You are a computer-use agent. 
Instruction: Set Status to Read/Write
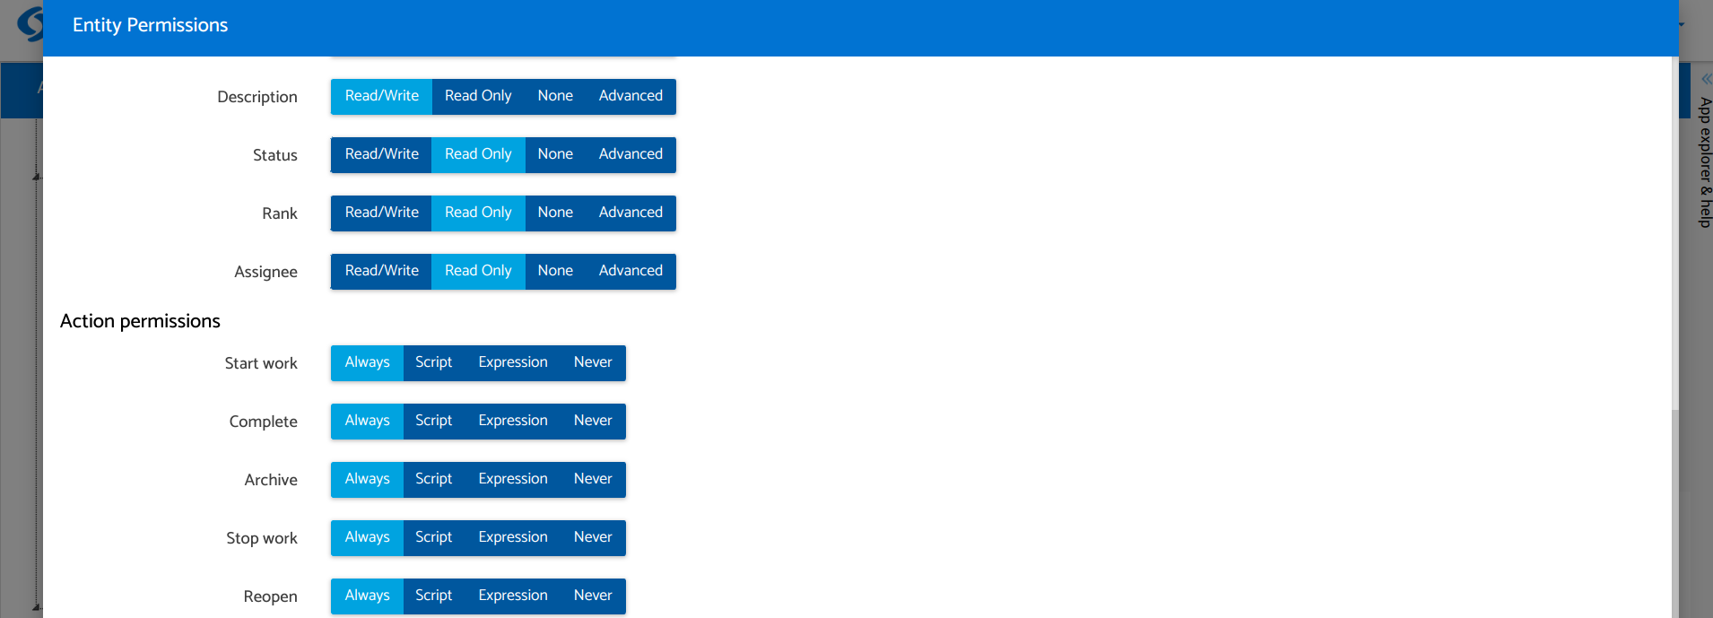click(381, 154)
